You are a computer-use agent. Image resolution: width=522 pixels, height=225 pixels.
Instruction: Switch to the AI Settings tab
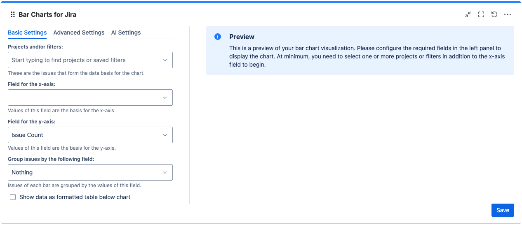tap(126, 32)
